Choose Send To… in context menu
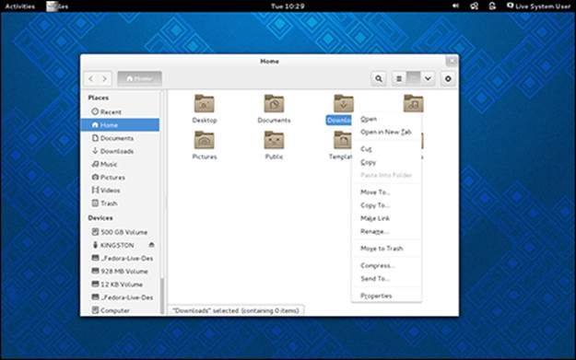This screenshot has height=360, width=576. coord(386,279)
